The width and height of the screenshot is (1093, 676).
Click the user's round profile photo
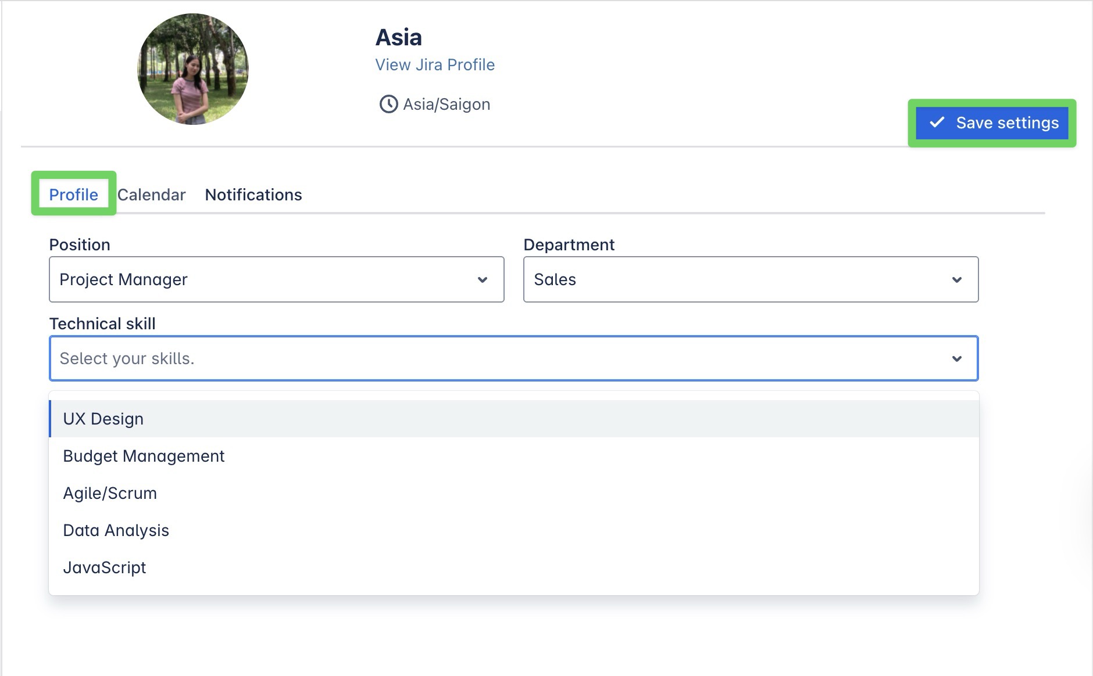[193, 69]
